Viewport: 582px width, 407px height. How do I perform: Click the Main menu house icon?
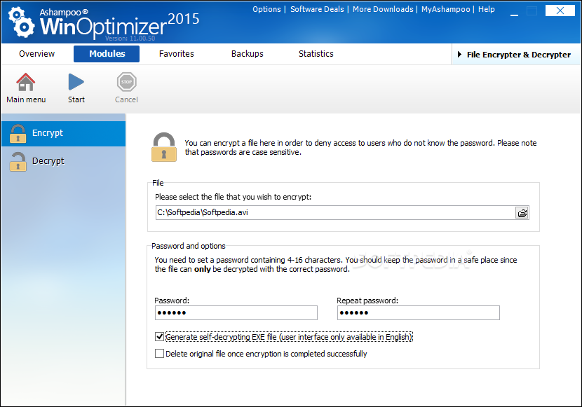click(x=26, y=82)
